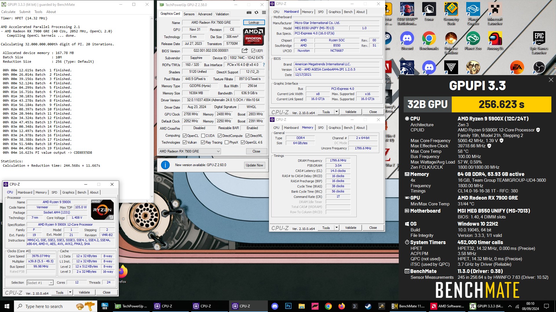The height and width of the screenshot is (312, 556).
Task: Open Bench tab in bottom-left CPU-Z window
Action: coord(82,192)
